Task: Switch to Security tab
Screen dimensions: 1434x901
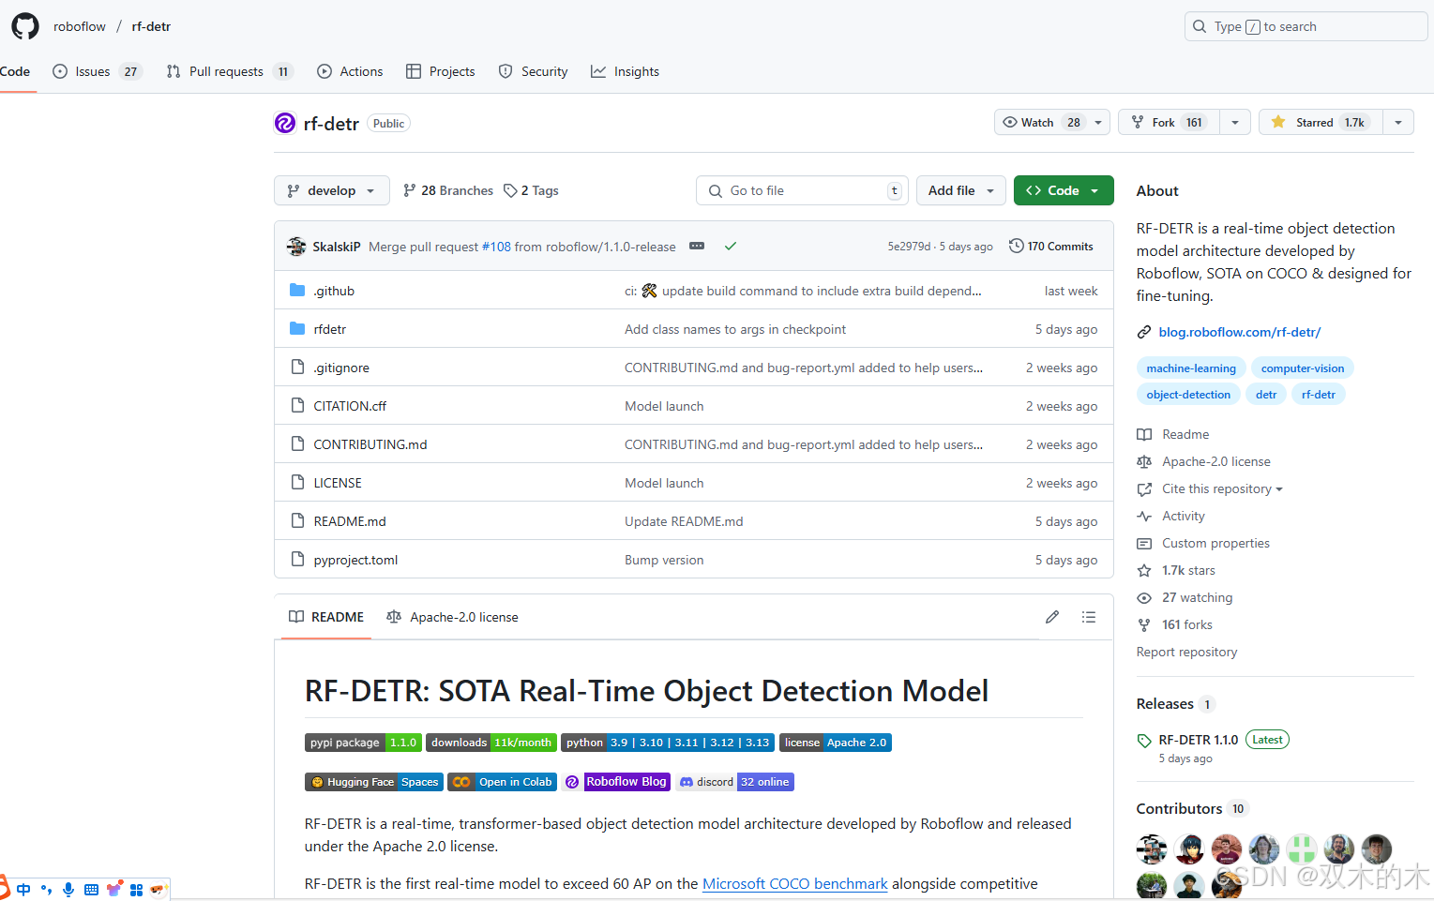Action: point(533,71)
